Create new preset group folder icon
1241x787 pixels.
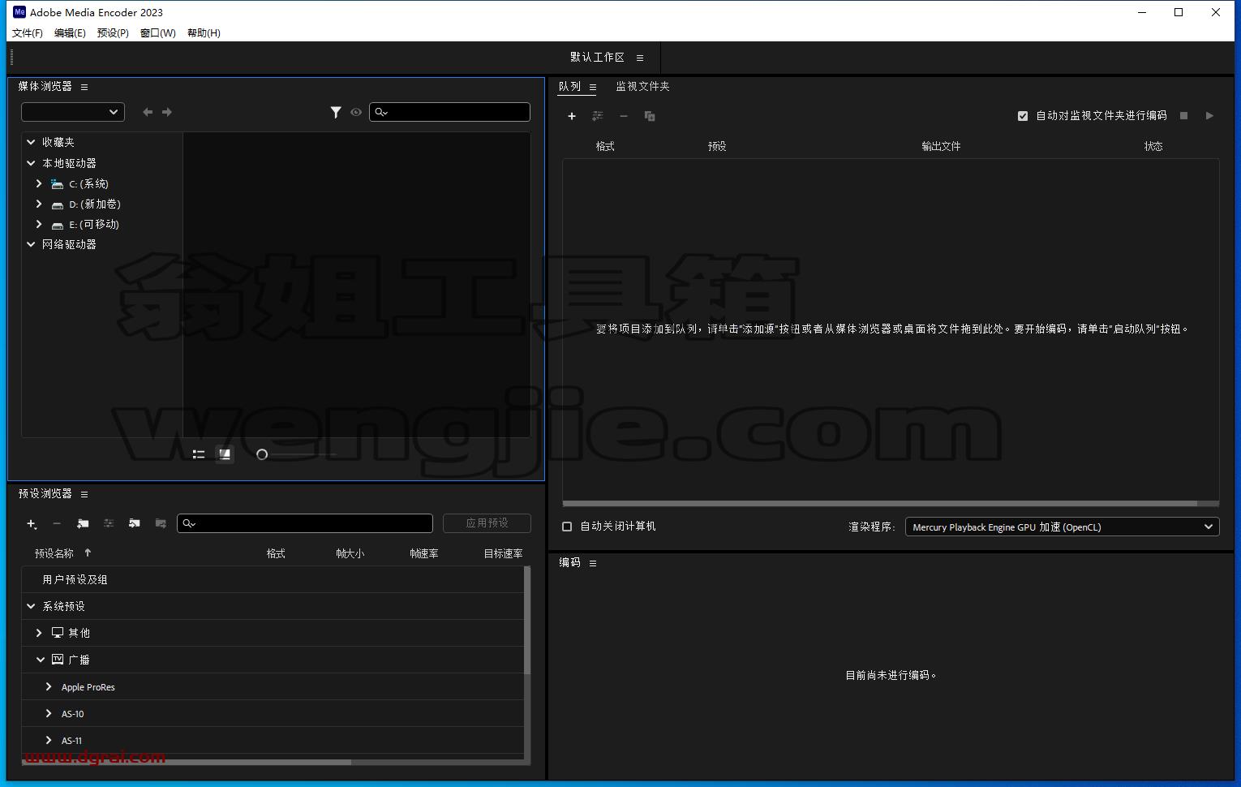[83, 523]
